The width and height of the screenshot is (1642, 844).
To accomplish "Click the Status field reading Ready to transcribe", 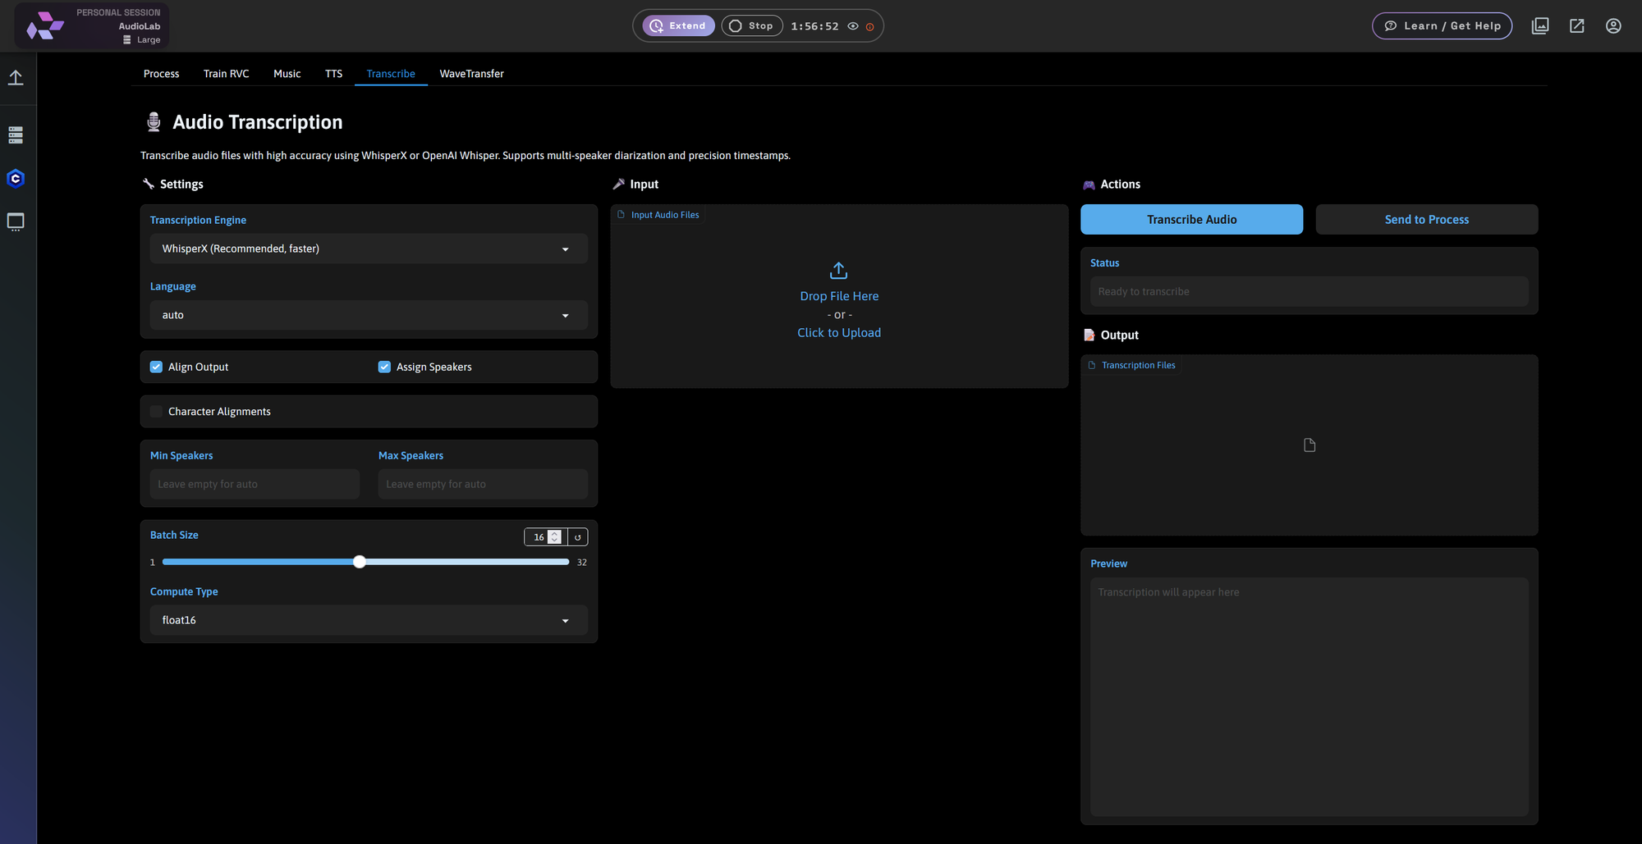I will tap(1309, 292).
